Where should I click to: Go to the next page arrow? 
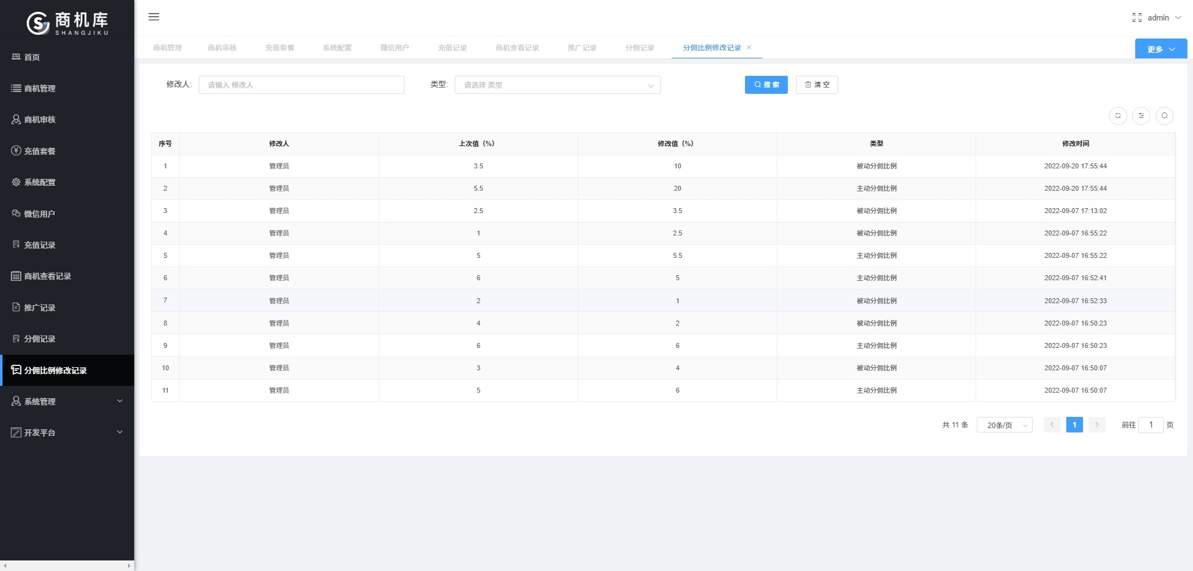(x=1097, y=425)
